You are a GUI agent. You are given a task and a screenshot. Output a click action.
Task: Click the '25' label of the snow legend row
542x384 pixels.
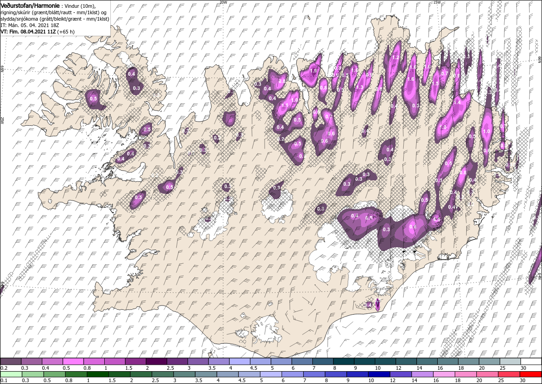(502, 368)
